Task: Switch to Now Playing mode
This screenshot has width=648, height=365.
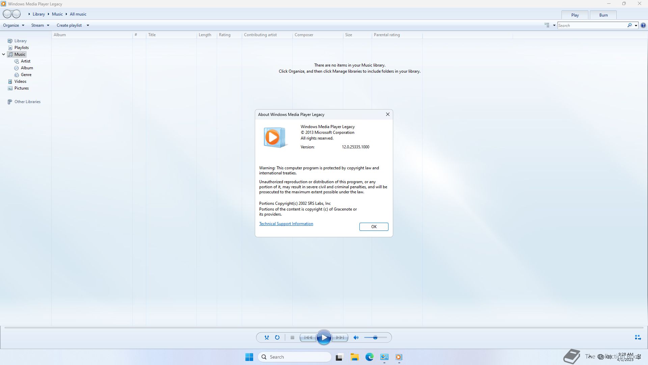Action: pos(638,338)
